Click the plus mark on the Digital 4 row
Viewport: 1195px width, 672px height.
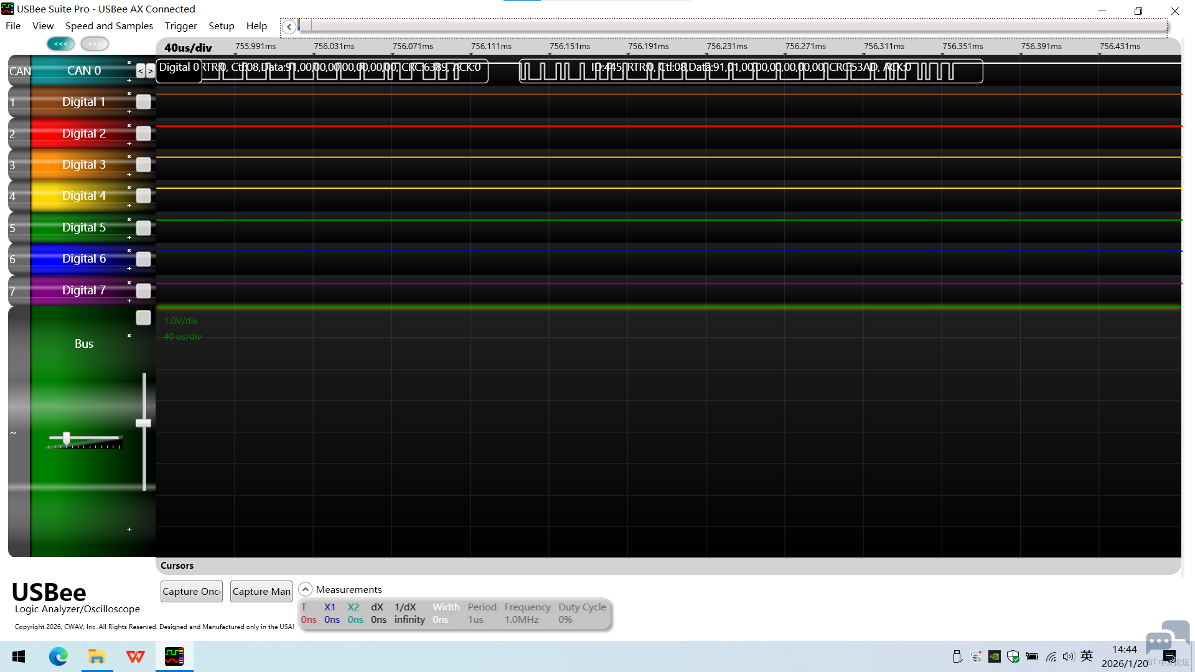pos(129,205)
